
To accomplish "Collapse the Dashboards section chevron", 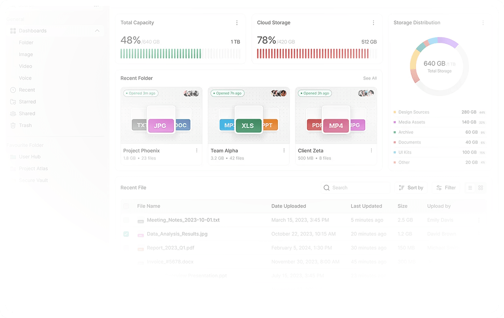I will [x=97, y=31].
